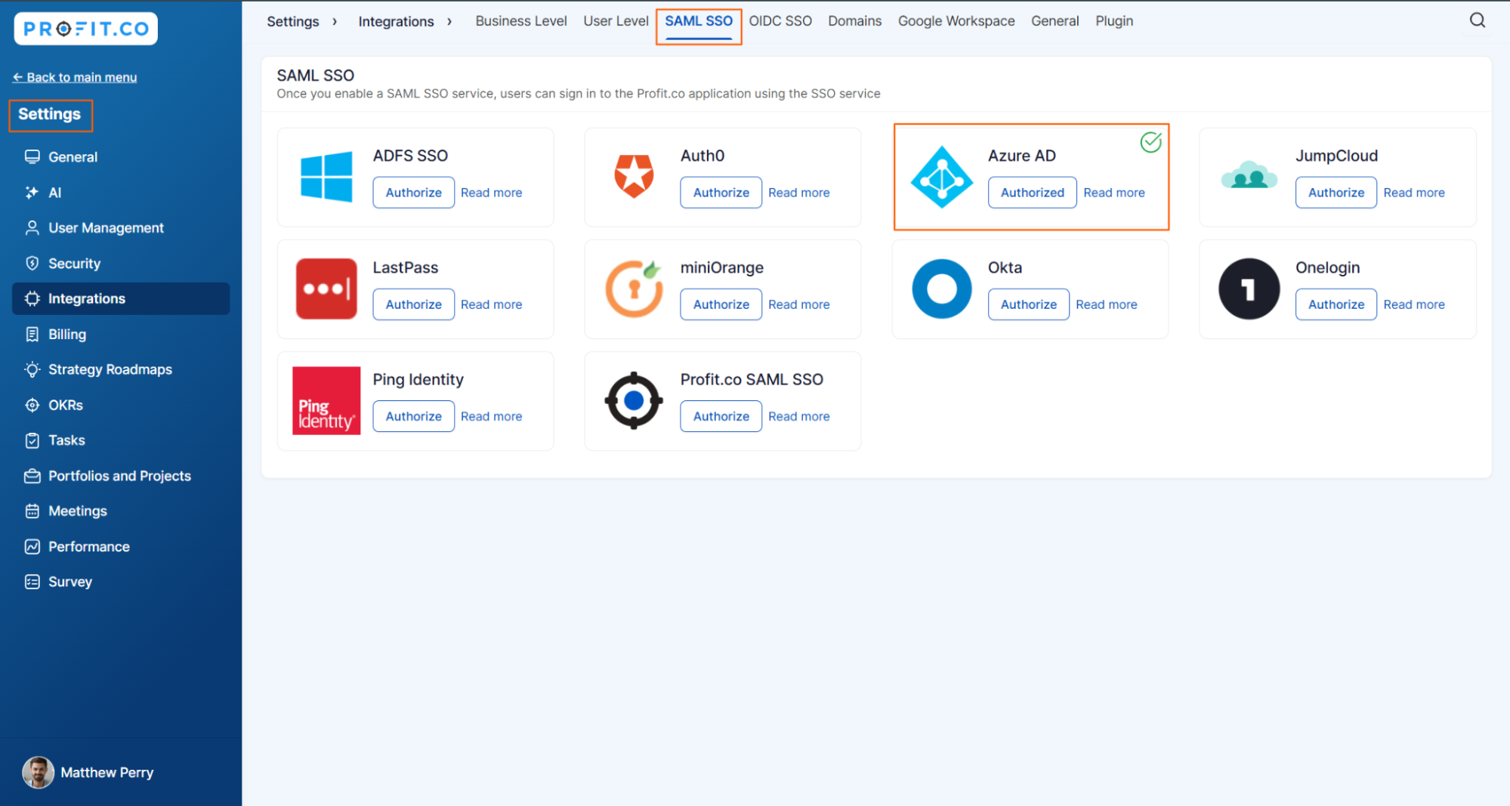Click the search magnifier icon
This screenshot has width=1510, height=806.
pos(1478,20)
